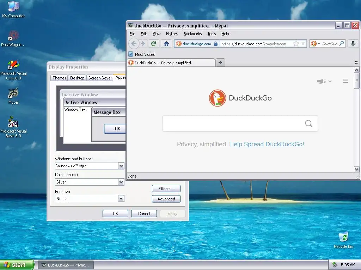Open the Color scheme dropdown showing Silver
Image resolution: width=361 pixels, height=270 pixels.
coord(121,182)
